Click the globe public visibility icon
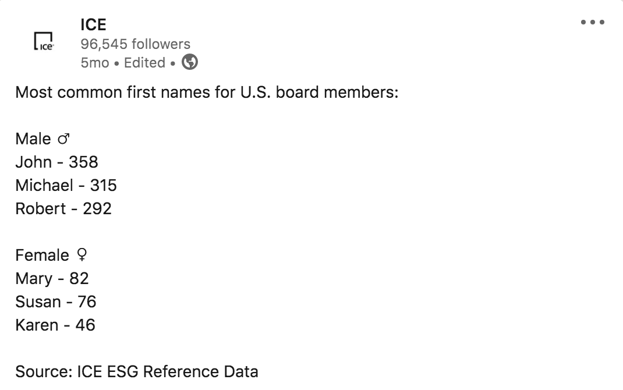Image resolution: width=623 pixels, height=390 pixels. pos(190,62)
